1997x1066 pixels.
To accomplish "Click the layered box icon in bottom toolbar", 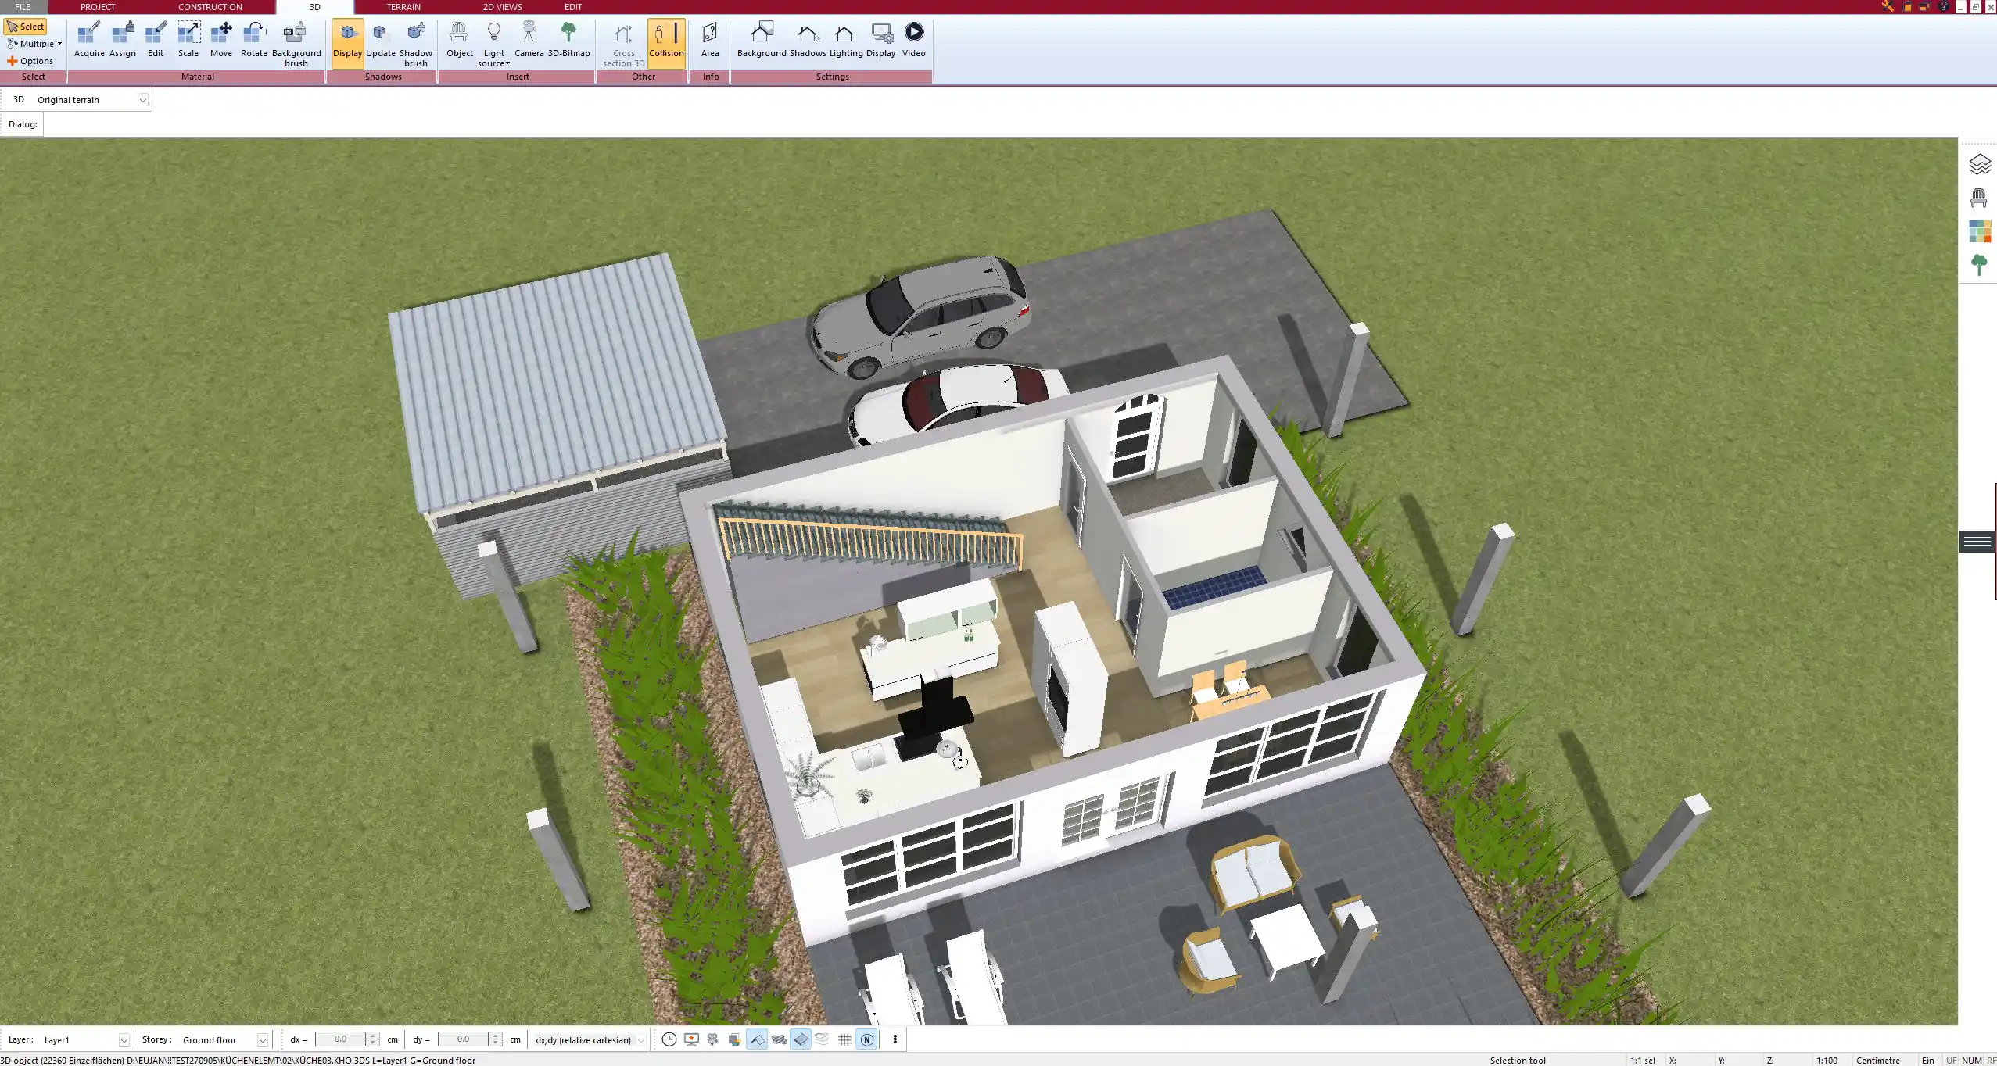I will tap(734, 1039).
